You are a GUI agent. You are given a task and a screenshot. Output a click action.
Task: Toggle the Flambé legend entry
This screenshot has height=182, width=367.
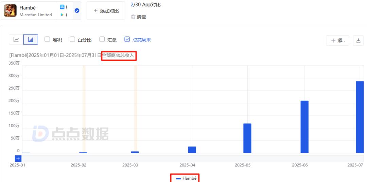(186, 178)
